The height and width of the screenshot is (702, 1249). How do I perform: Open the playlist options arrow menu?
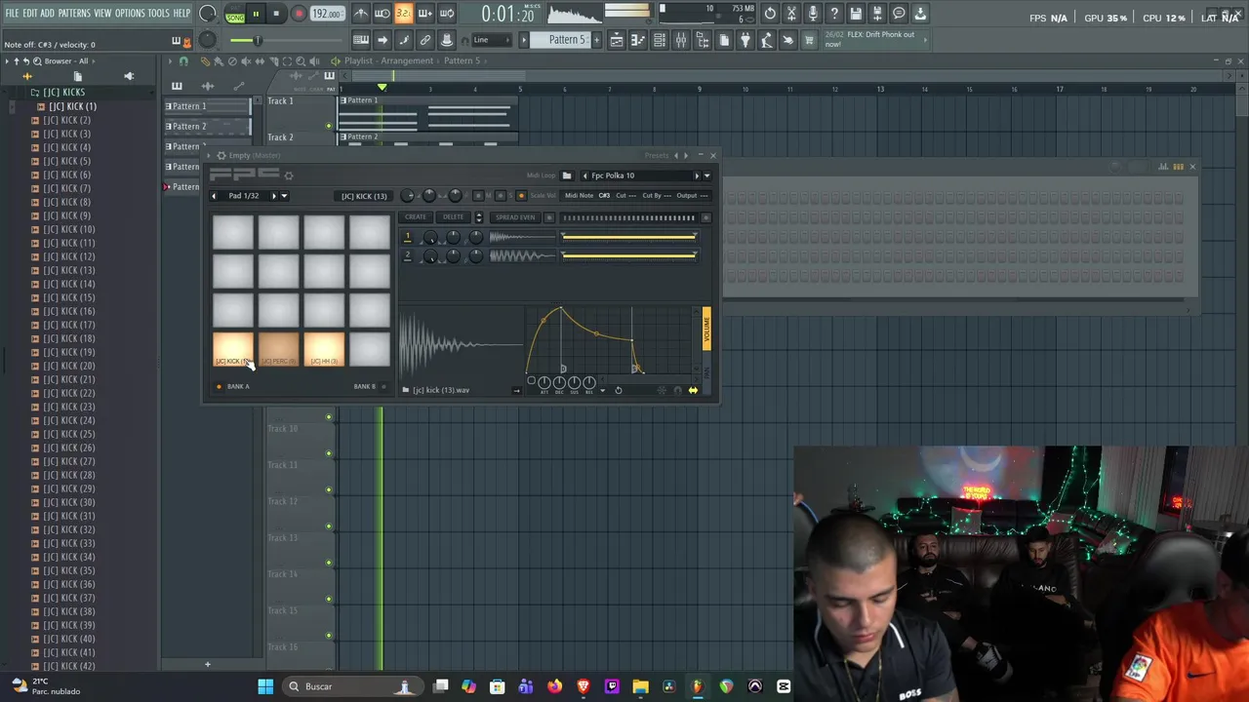pyautogui.click(x=172, y=60)
